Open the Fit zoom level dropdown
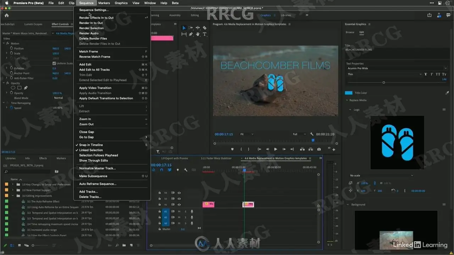 click(247, 134)
